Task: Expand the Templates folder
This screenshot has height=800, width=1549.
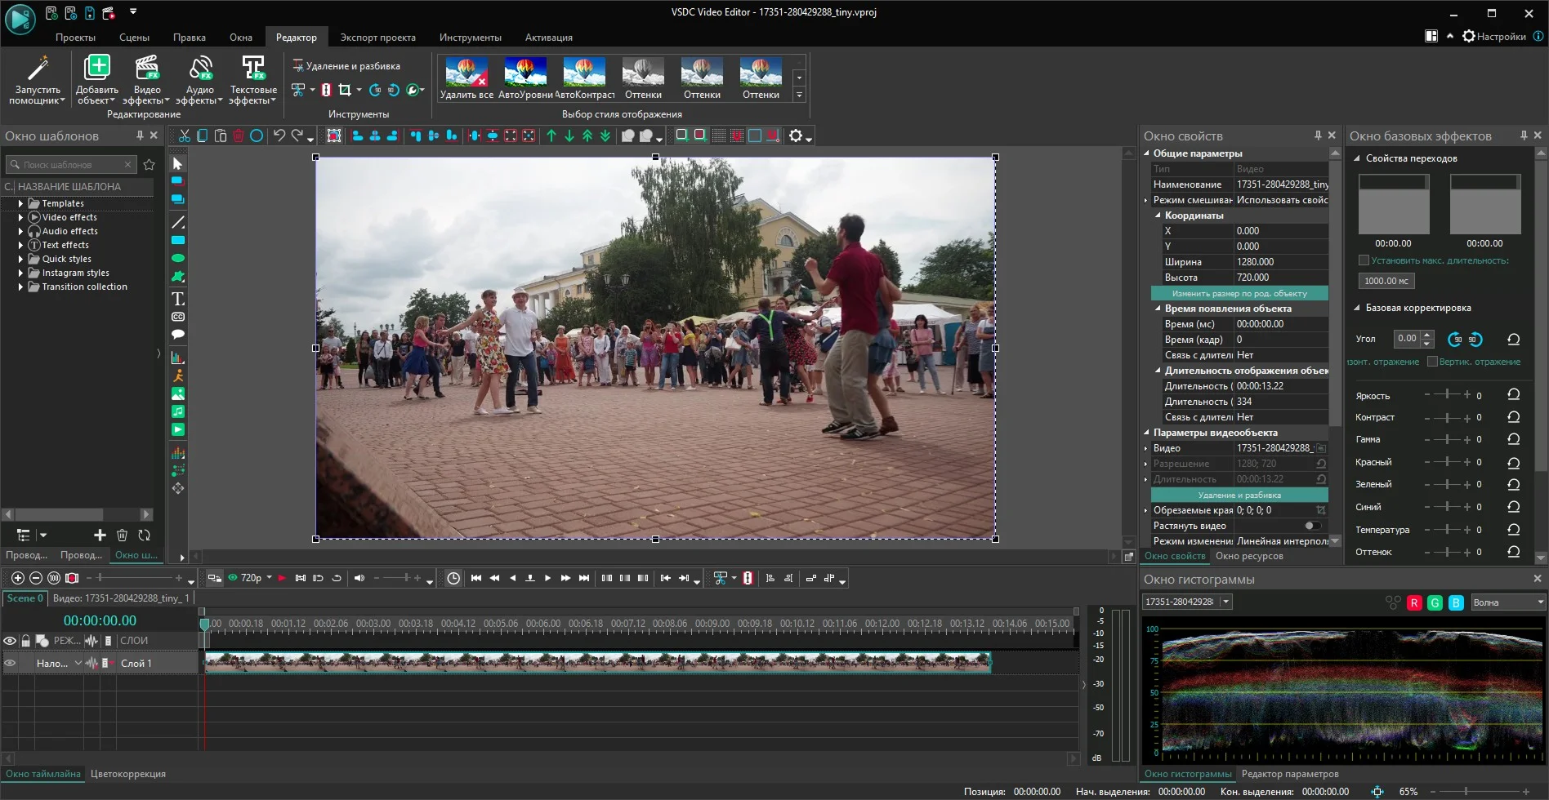Action: [20, 203]
